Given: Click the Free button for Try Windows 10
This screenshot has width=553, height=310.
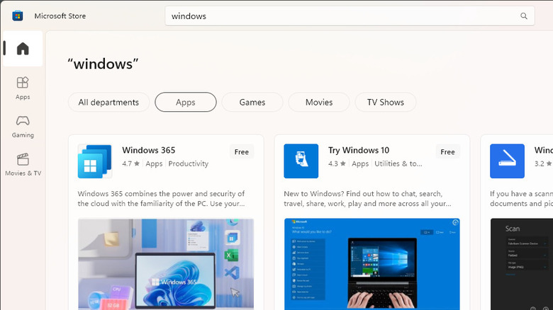Looking at the screenshot, I should click(x=447, y=152).
